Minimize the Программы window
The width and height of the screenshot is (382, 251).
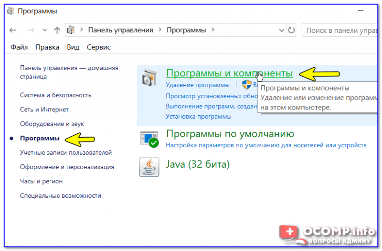point(361,10)
